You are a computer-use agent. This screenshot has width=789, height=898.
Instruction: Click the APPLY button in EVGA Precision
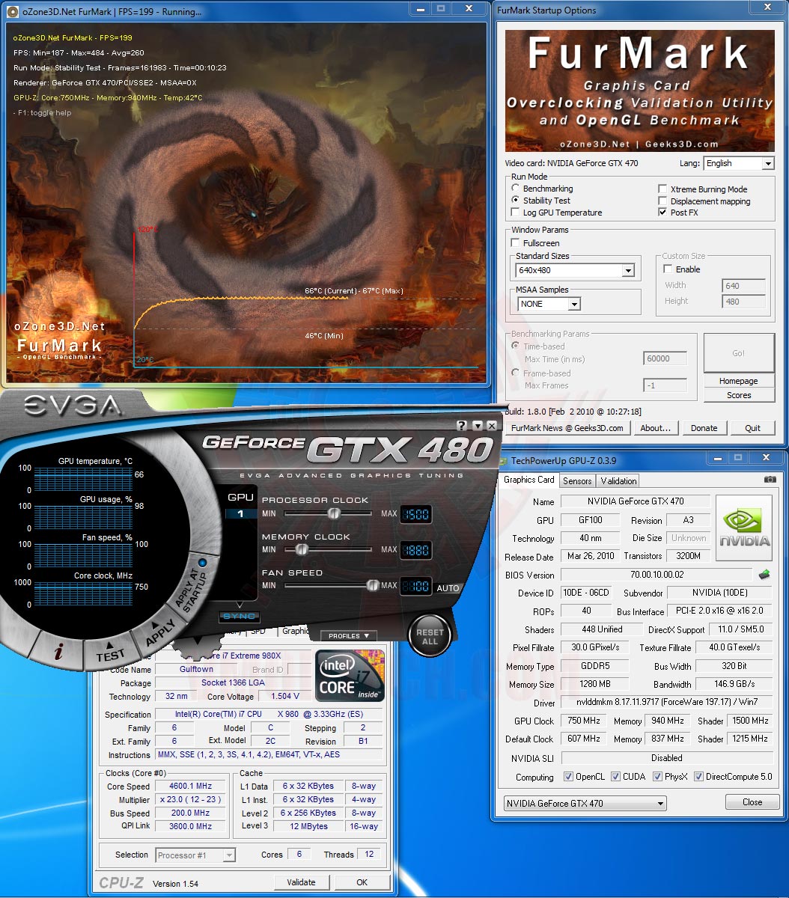coord(161,633)
